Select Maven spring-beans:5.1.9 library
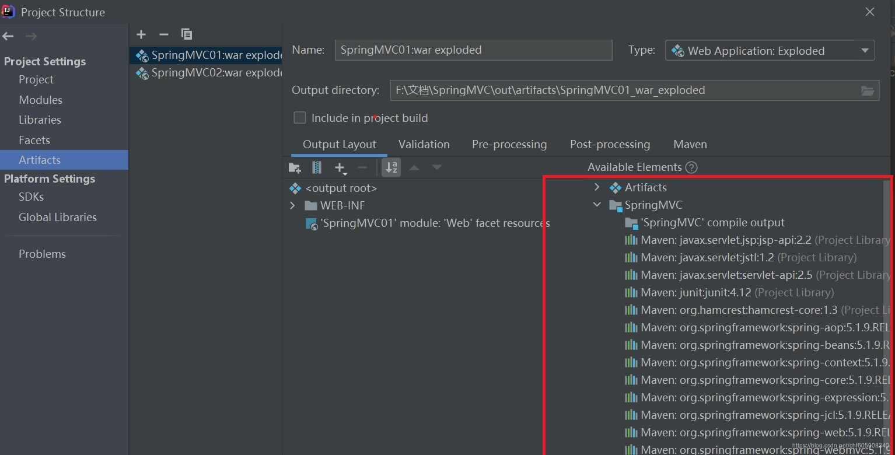This screenshot has height=455, width=895. (x=756, y=345)
